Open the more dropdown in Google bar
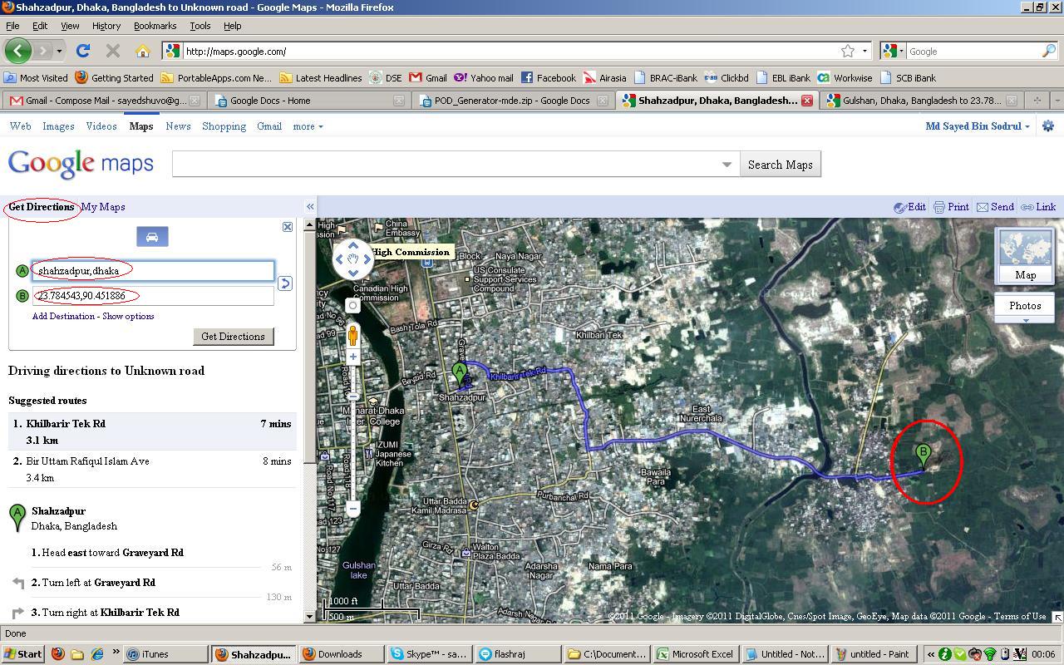 point(308,126)
